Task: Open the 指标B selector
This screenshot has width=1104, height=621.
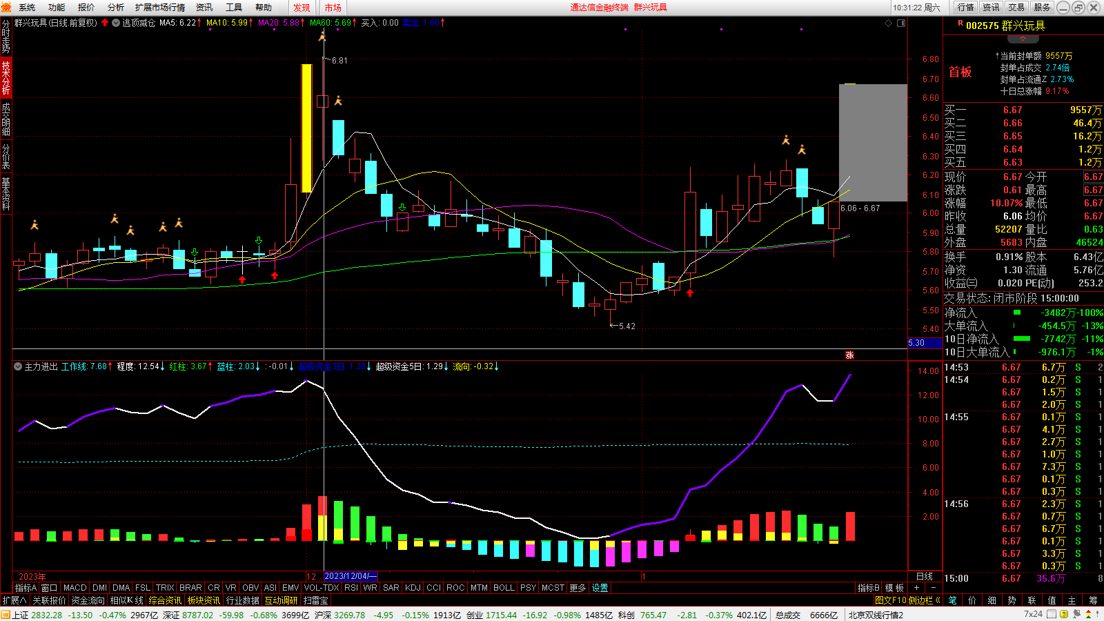Action: click(869, 588)
